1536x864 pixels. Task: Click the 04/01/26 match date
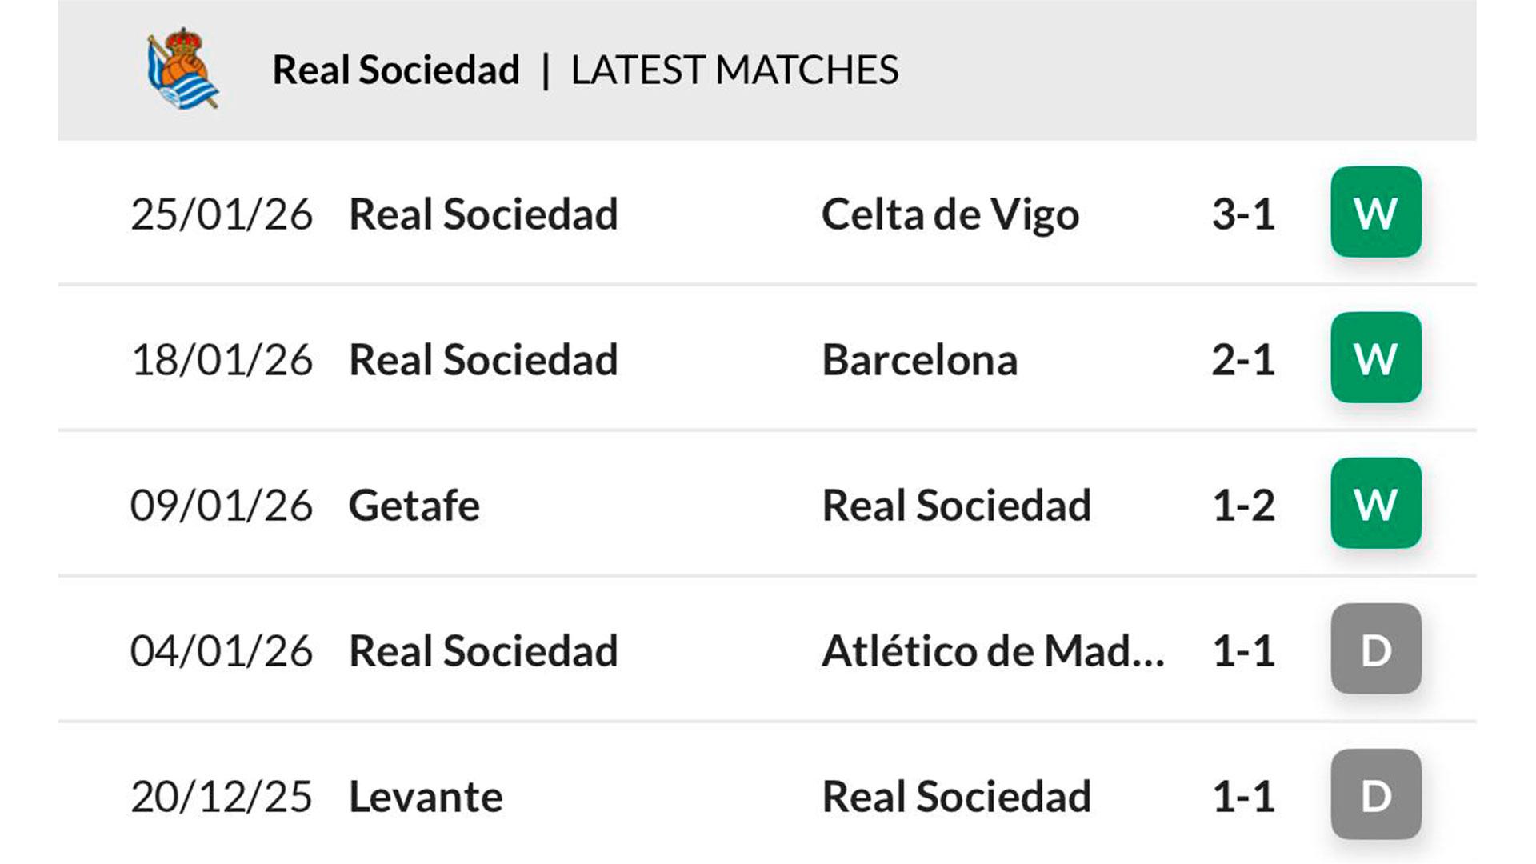coord(221,651)
